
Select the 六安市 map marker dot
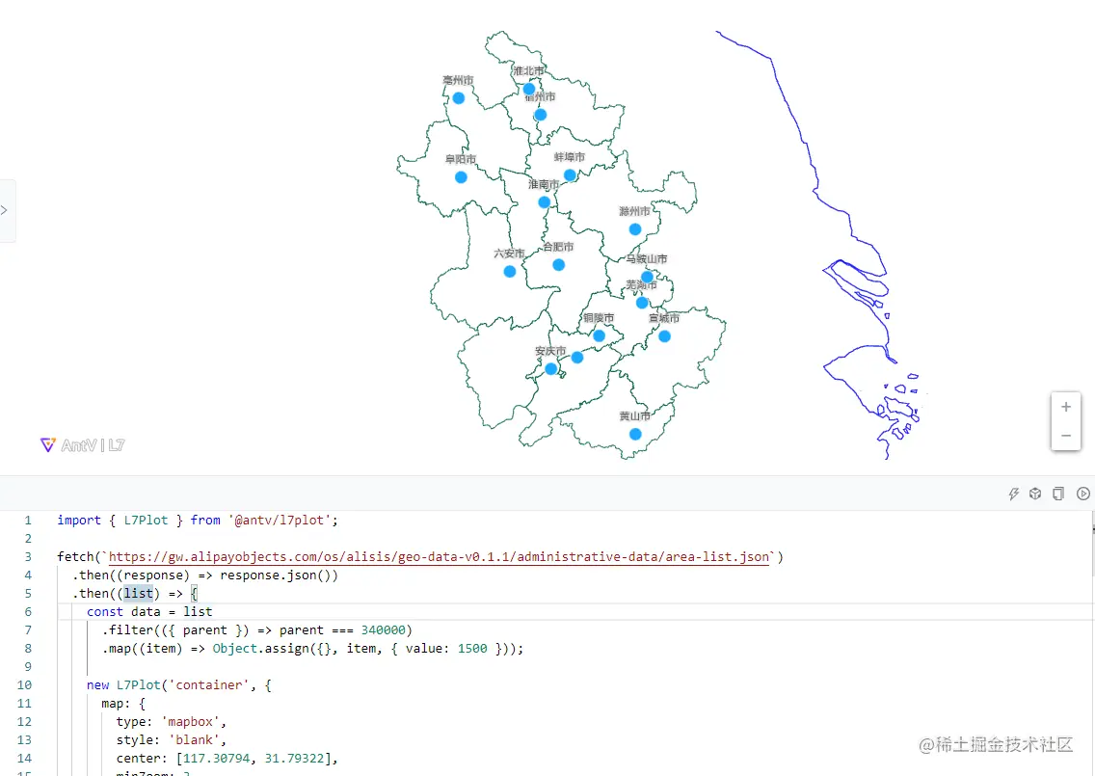point(510,272)
